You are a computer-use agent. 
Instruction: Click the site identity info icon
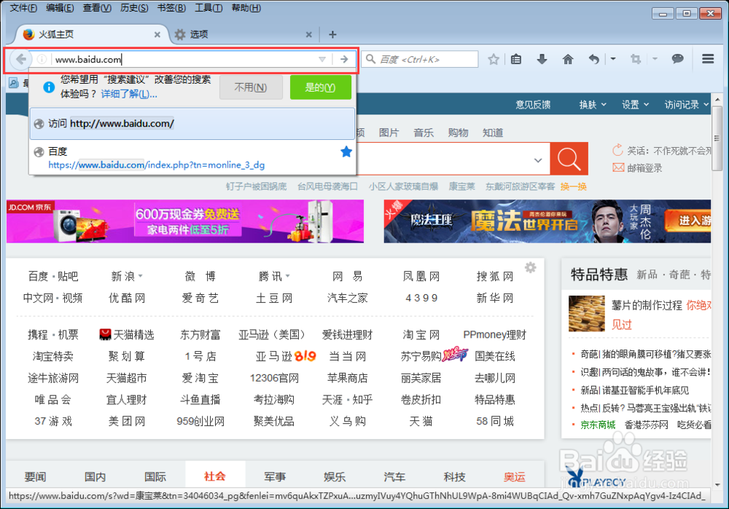[x=42, y=60]
